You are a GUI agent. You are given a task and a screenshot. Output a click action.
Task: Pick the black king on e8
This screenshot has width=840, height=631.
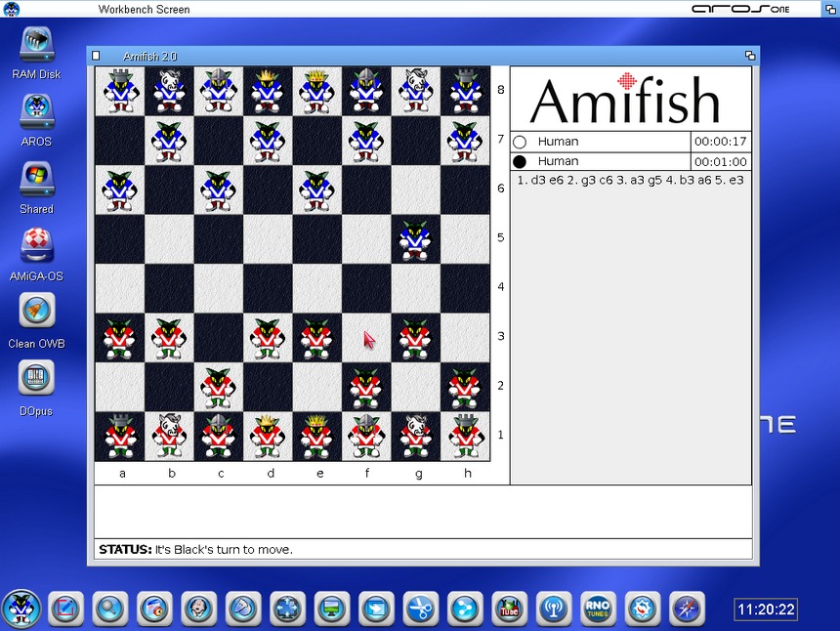tap(317, 91)
